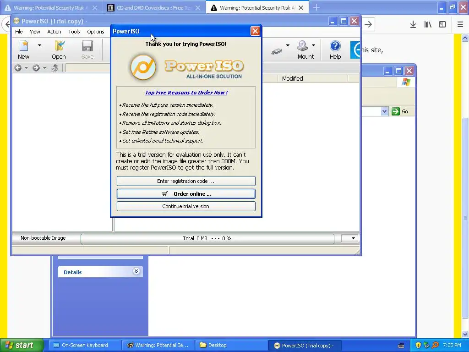Click the green Go arrow button
Image resolution: width=469 pixels, height=352 pixels.
coord(396,111)
